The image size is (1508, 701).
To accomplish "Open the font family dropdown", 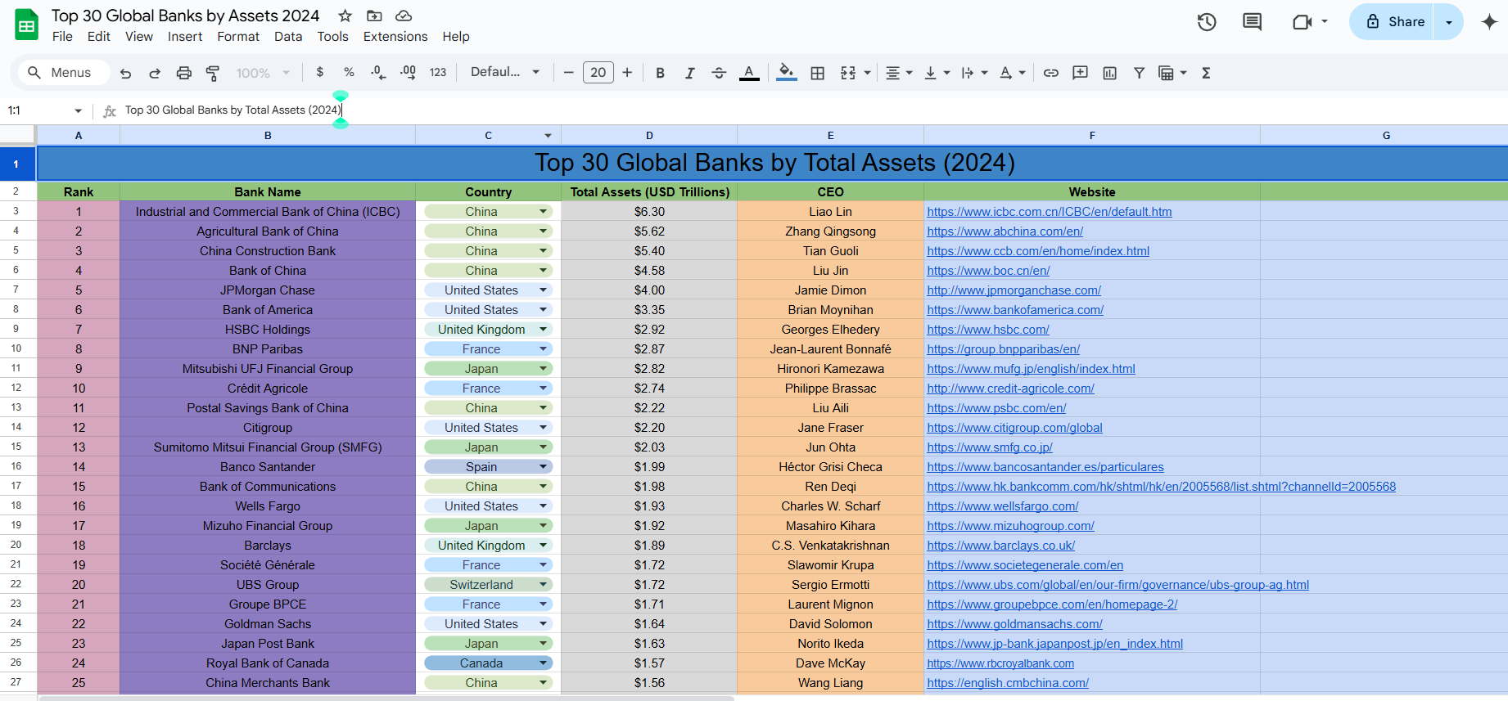I will pos(504,72).
